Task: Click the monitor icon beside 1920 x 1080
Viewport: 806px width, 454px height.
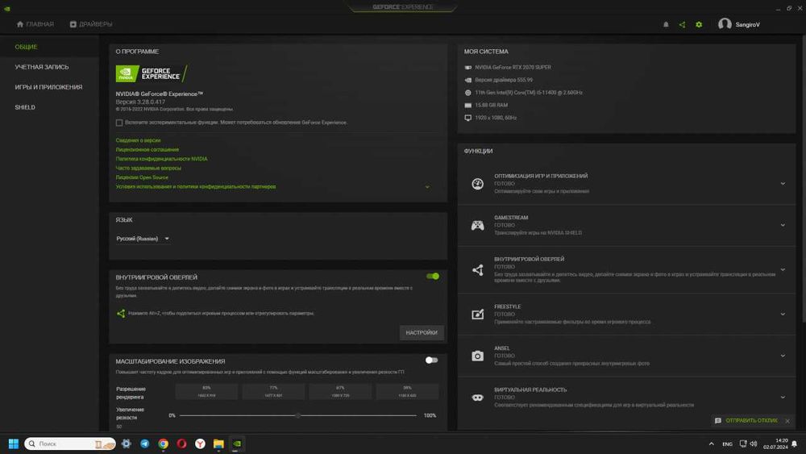Action: (x=467, y=118)
